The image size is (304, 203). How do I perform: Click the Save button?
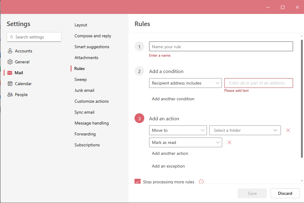pyautogui.click(x=252, y=193)
